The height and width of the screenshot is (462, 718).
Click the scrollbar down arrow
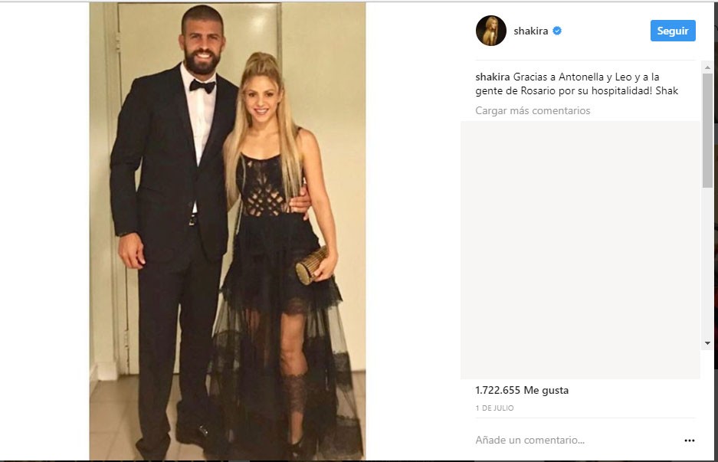pos(707,343)
